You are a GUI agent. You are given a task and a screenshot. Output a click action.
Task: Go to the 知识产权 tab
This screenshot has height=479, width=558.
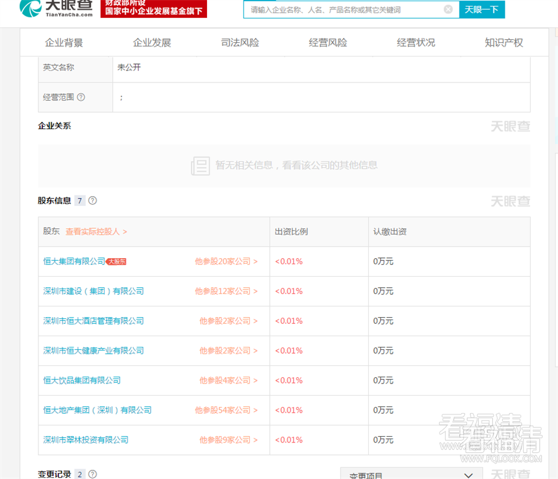503,43
